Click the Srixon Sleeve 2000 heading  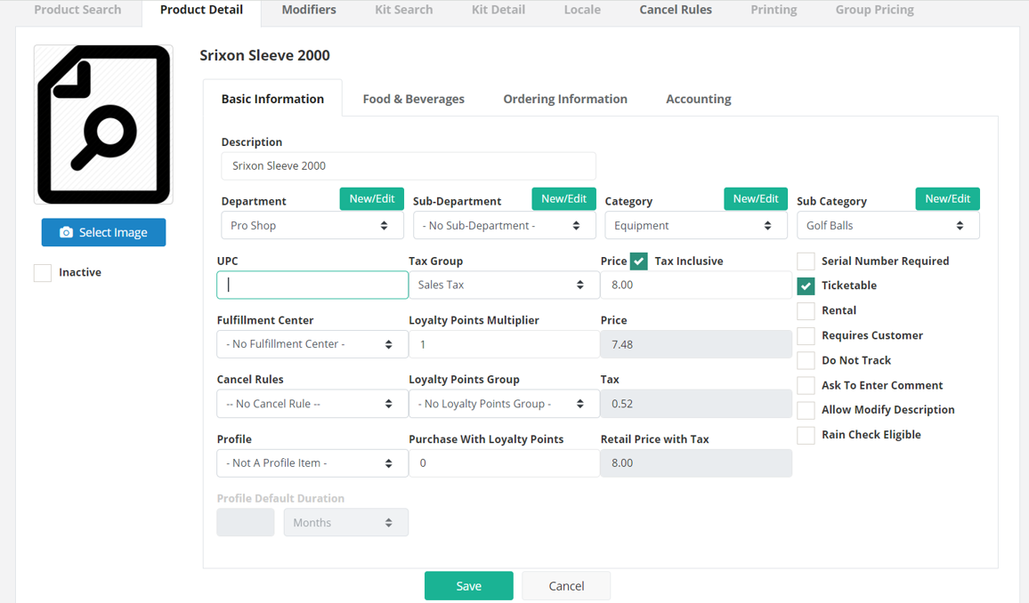pos(264,56)
